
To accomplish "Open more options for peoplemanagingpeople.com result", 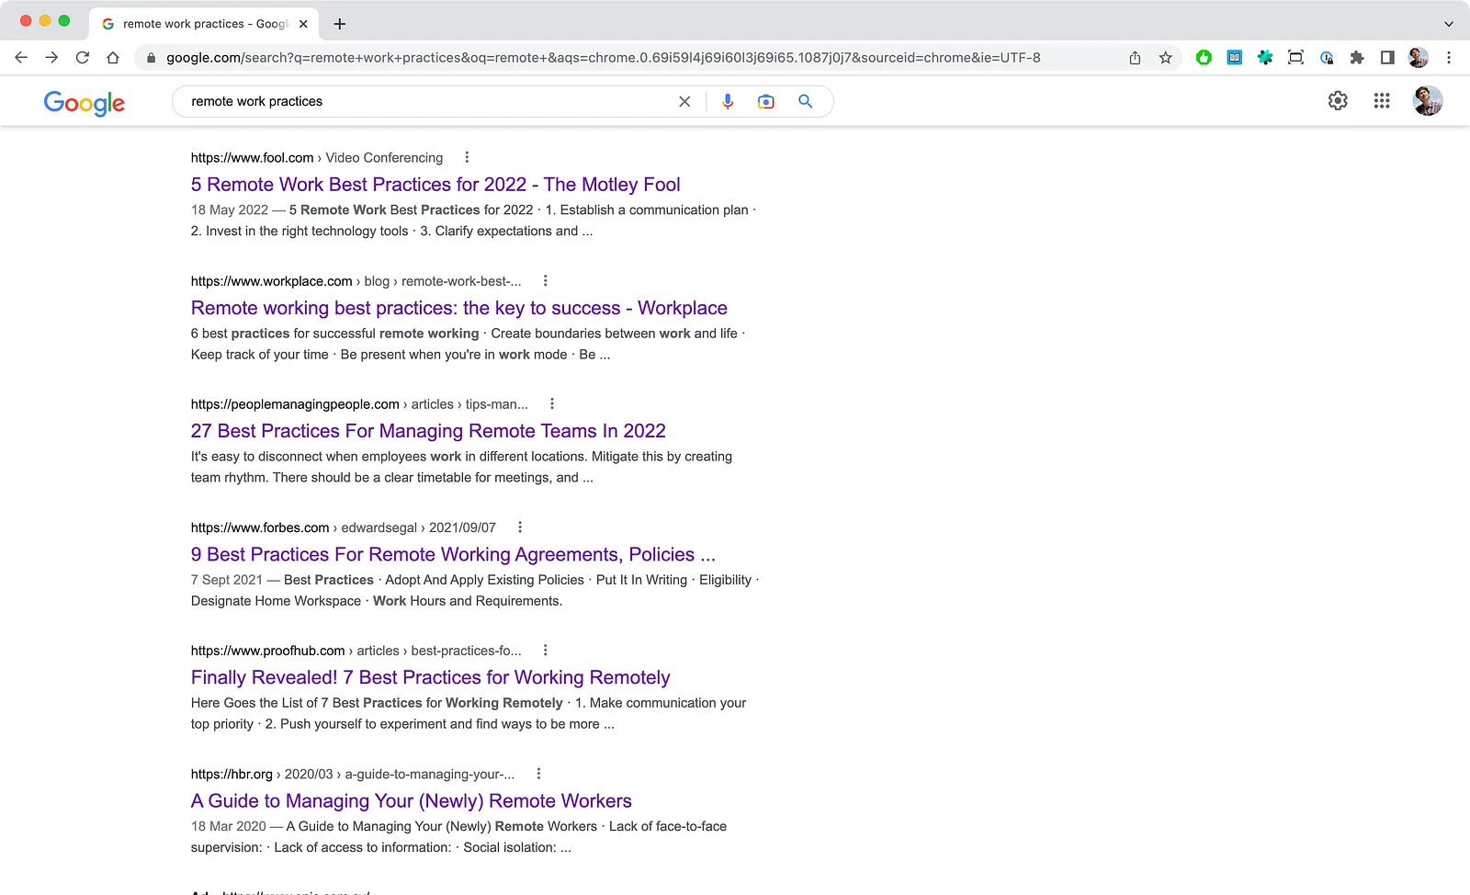I will [552, 403].
